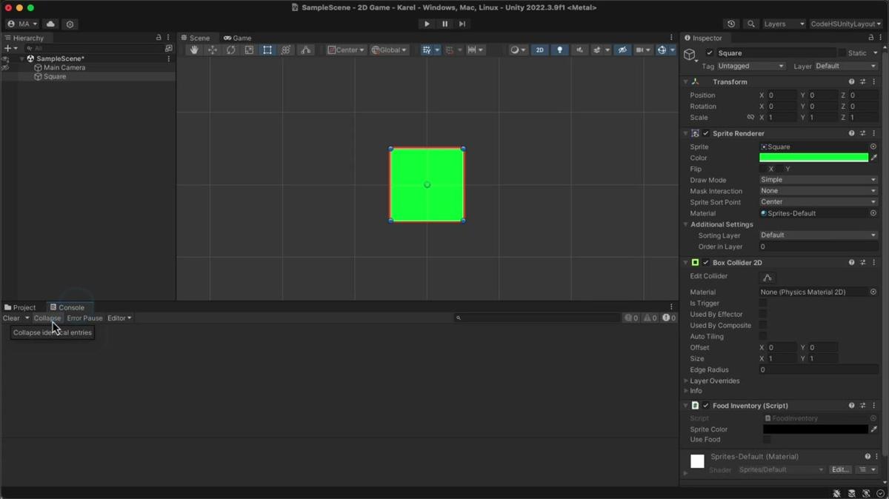Open the Tag Untagged dropdown

(750, 66)
